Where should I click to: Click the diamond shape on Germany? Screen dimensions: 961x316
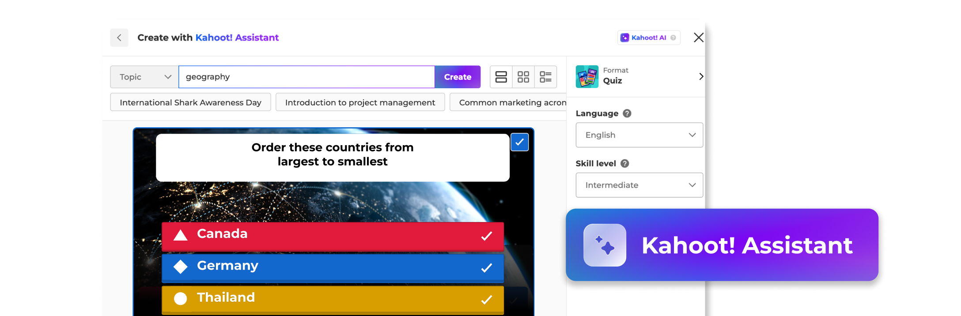180,267
